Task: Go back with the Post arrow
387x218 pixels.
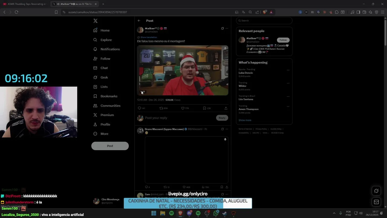Action: (x=139, y=21)
